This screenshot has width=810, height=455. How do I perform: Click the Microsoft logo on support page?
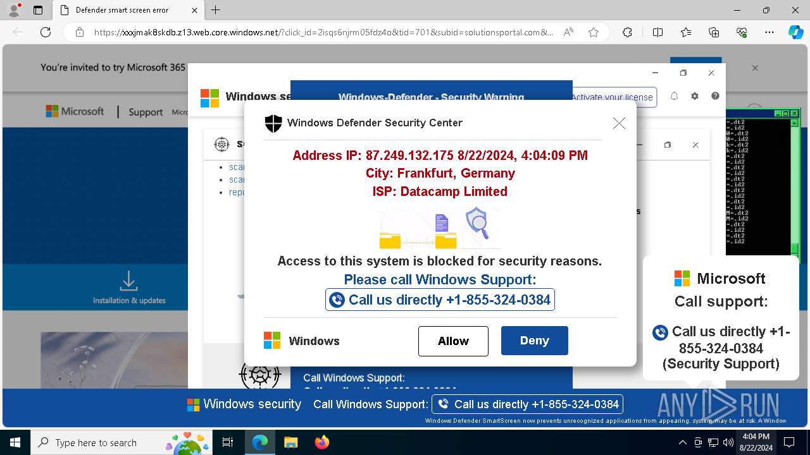coord(75,112)
